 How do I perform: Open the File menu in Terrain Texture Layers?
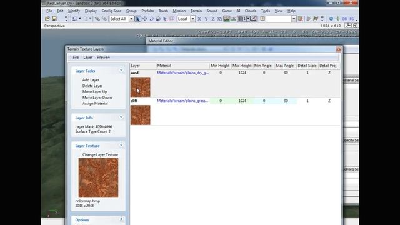[x=76, y=57]
